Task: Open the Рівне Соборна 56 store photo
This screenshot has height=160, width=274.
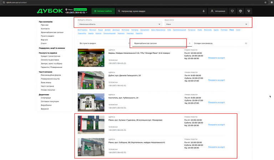Action: tap(91, 147)
